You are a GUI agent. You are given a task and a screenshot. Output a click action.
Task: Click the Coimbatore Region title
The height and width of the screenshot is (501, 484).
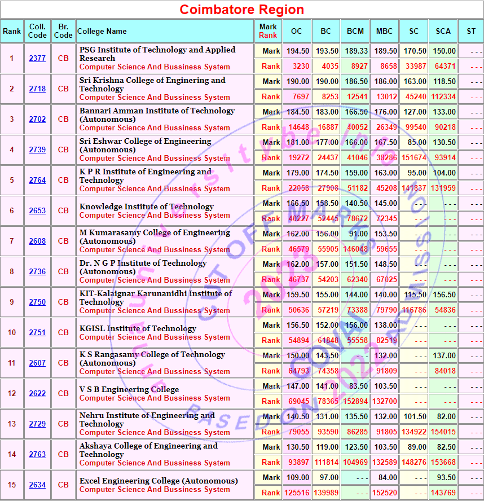coord(241,10)
